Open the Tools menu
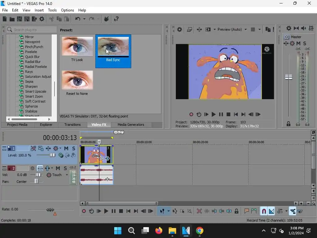 [x=52, y=10]
